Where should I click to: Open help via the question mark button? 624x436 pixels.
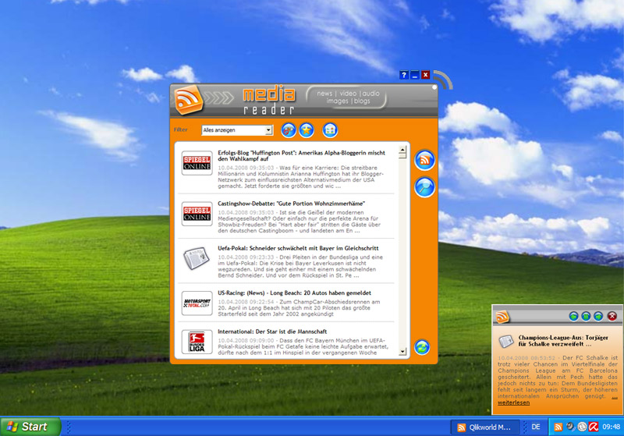pyautogui.click(x=403, y=75)
